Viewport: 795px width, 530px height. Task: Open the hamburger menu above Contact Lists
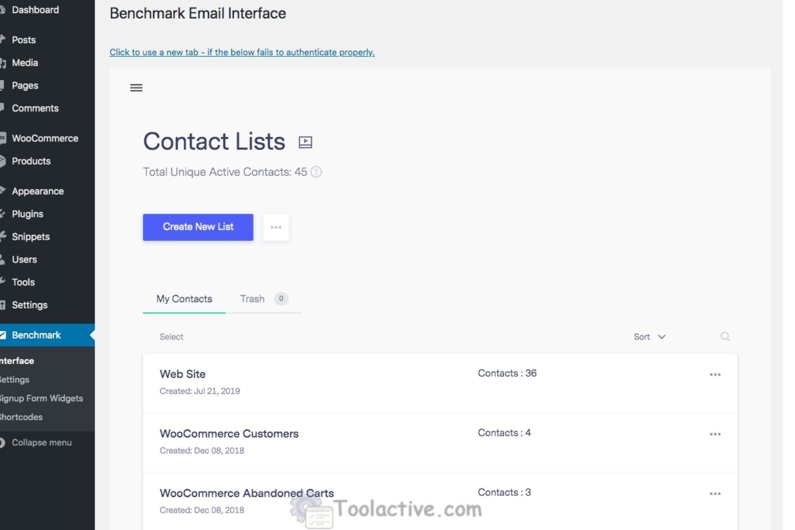pos(136,87)
